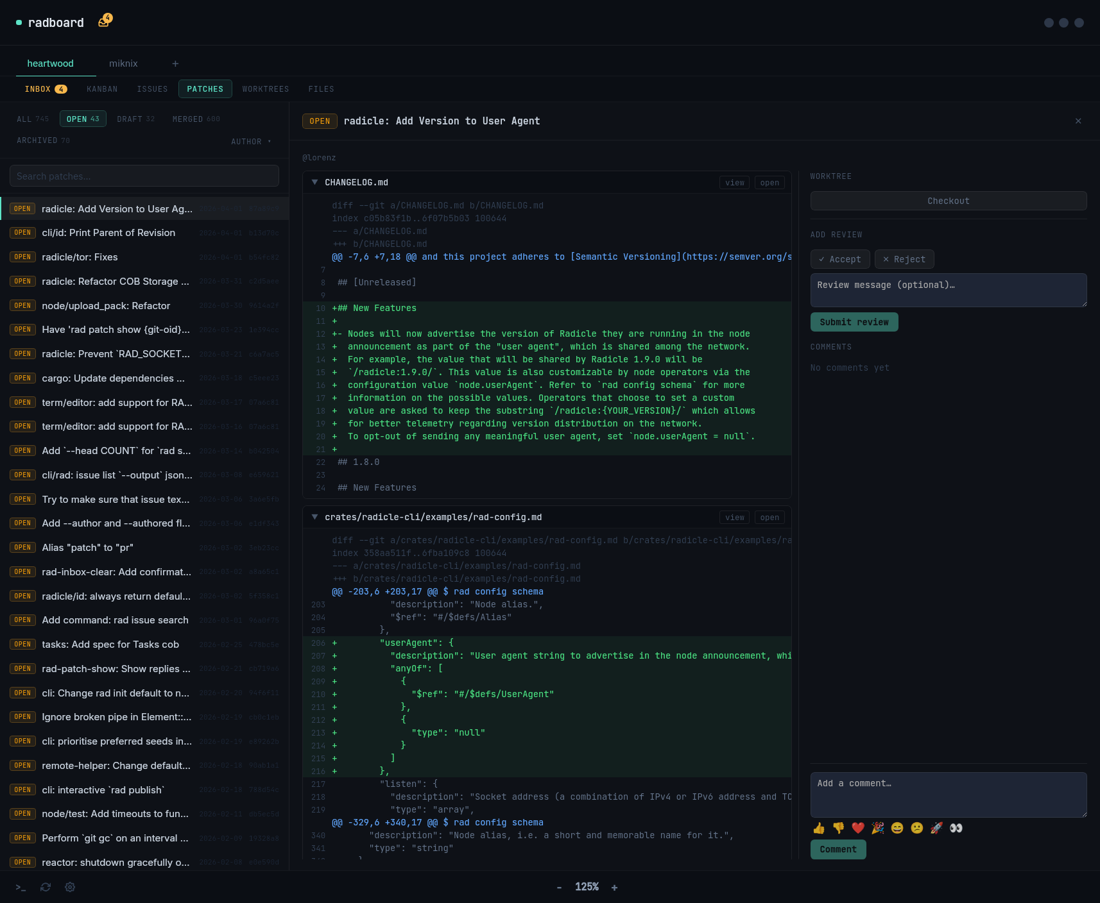This screenshot has width=1100, height=903.
Task: Switch to the miknix repository tab
Action: (123, 63)
